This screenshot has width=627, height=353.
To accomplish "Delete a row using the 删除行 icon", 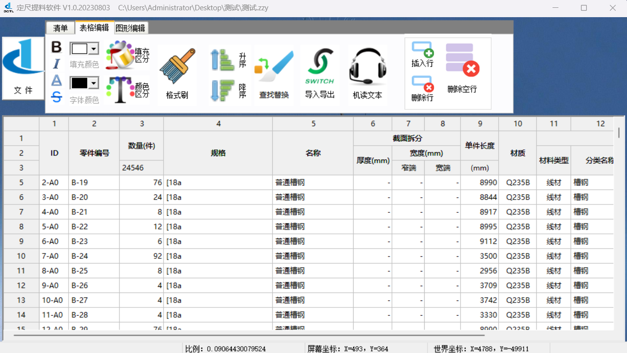I will pyautogui.click(x=421, y=88).
